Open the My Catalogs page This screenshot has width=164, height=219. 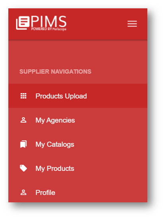78,144
